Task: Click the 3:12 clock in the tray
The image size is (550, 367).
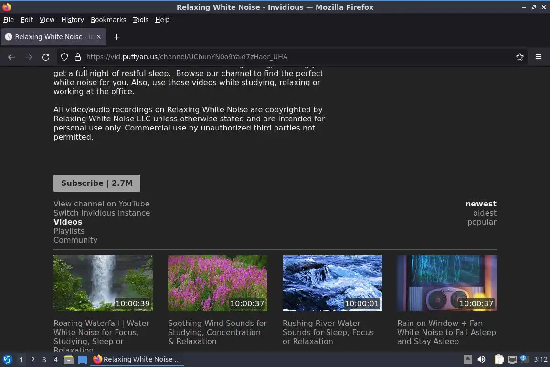Action: (540, 359)
